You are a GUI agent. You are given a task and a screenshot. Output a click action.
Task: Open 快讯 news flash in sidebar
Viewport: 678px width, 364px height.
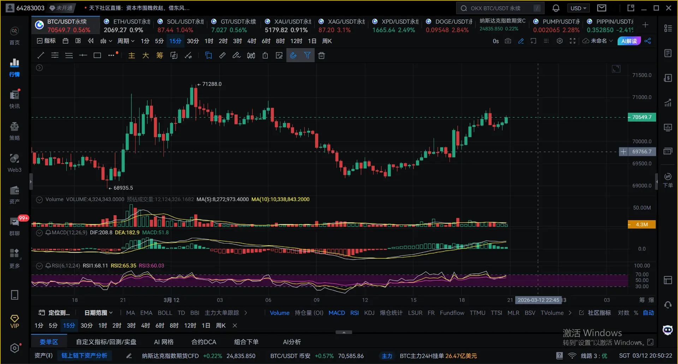14,99
